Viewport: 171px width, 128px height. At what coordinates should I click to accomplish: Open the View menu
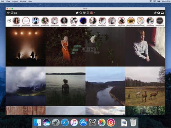(x=8, y=1)
